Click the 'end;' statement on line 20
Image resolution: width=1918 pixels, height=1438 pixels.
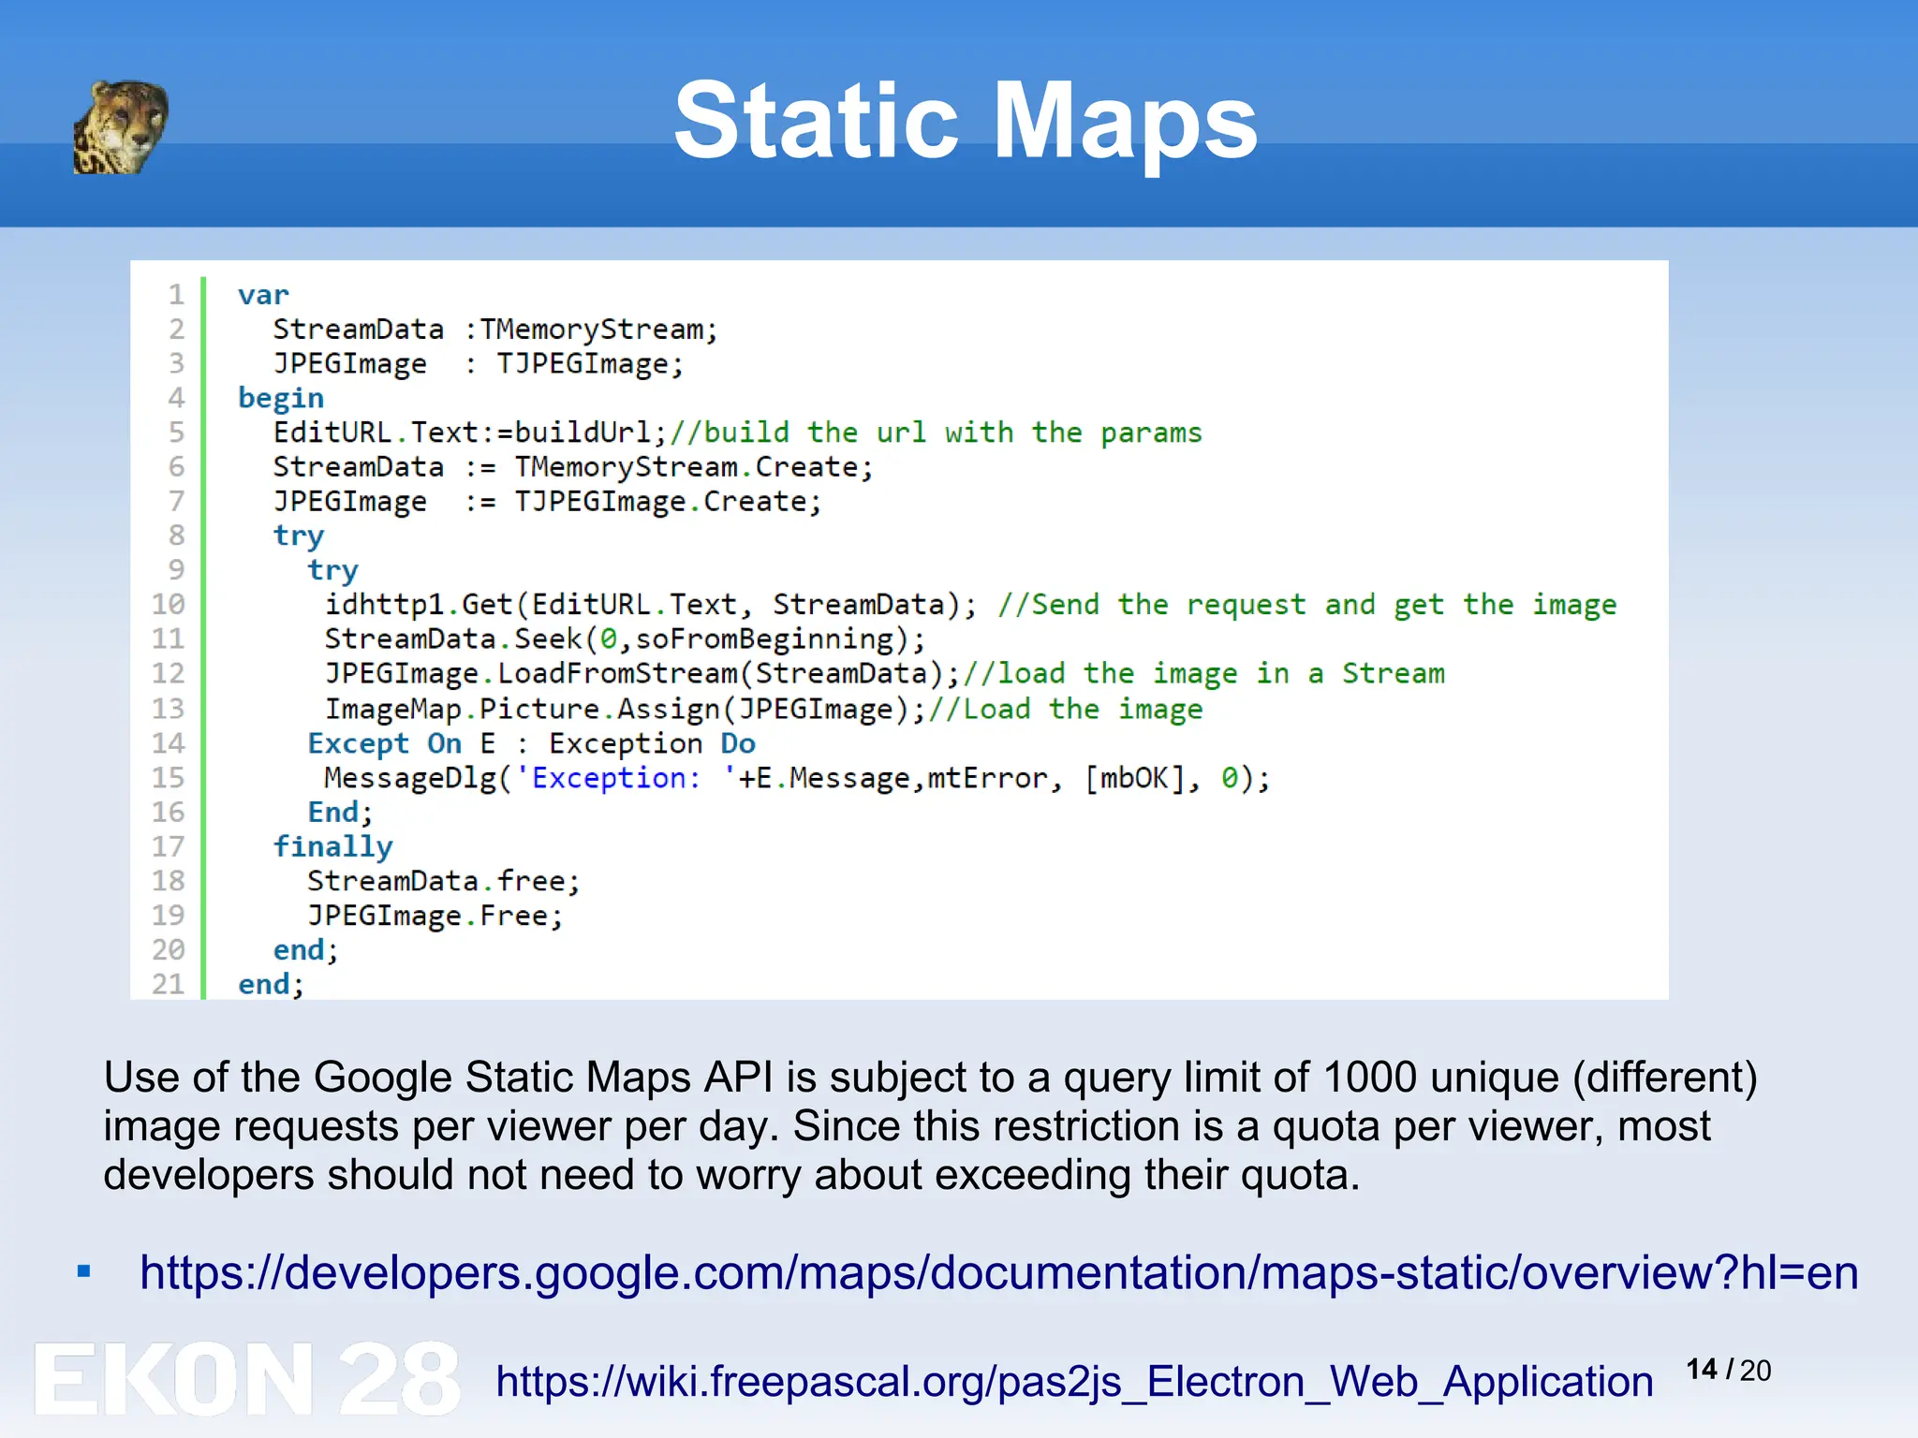[305, 950]
